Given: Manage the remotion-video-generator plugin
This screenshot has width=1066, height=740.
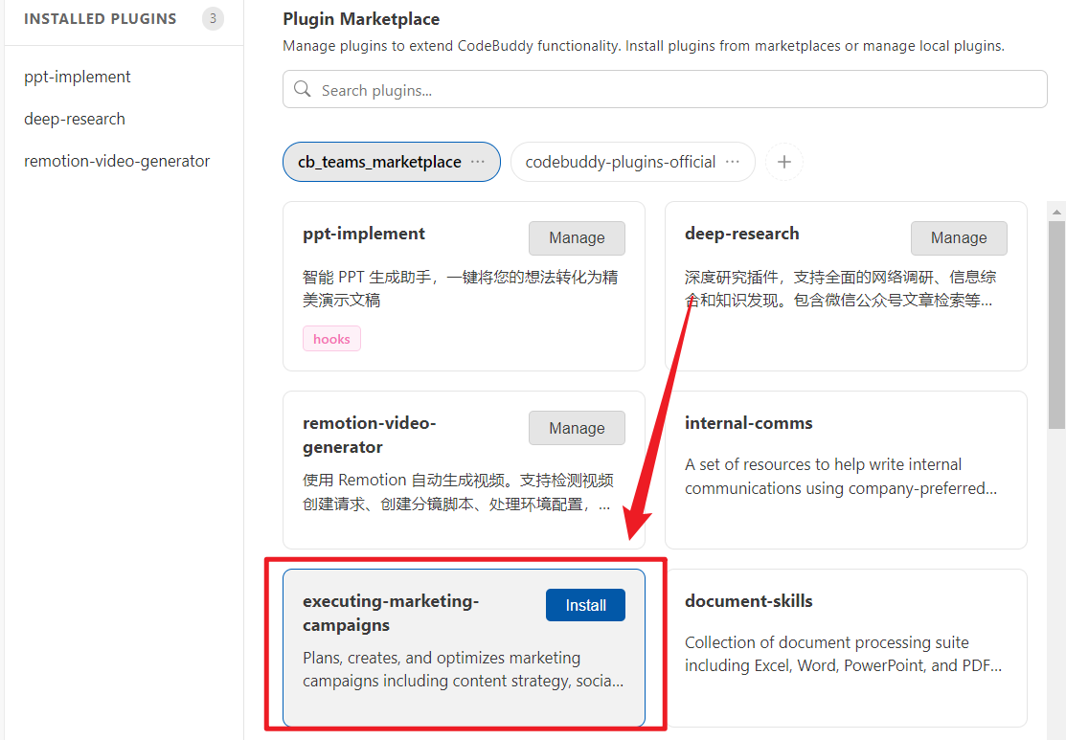Looking at the screenshot, I should [577, 429].
